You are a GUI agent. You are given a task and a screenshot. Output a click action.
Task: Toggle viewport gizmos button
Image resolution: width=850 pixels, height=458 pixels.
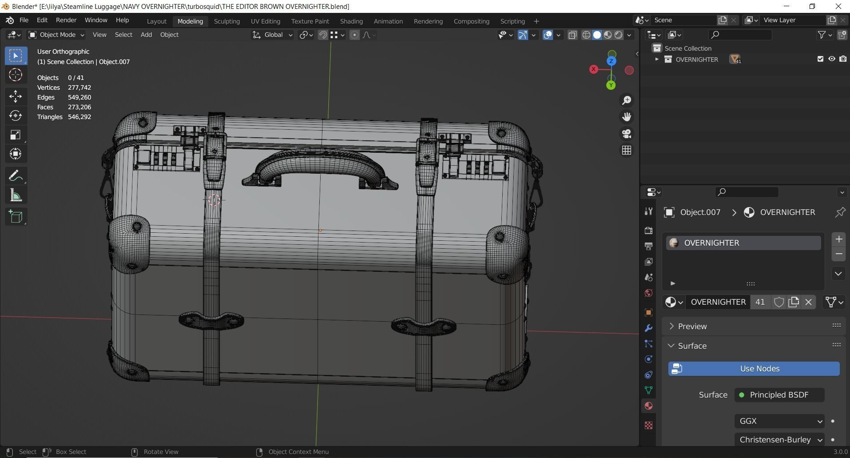[523, 35]
